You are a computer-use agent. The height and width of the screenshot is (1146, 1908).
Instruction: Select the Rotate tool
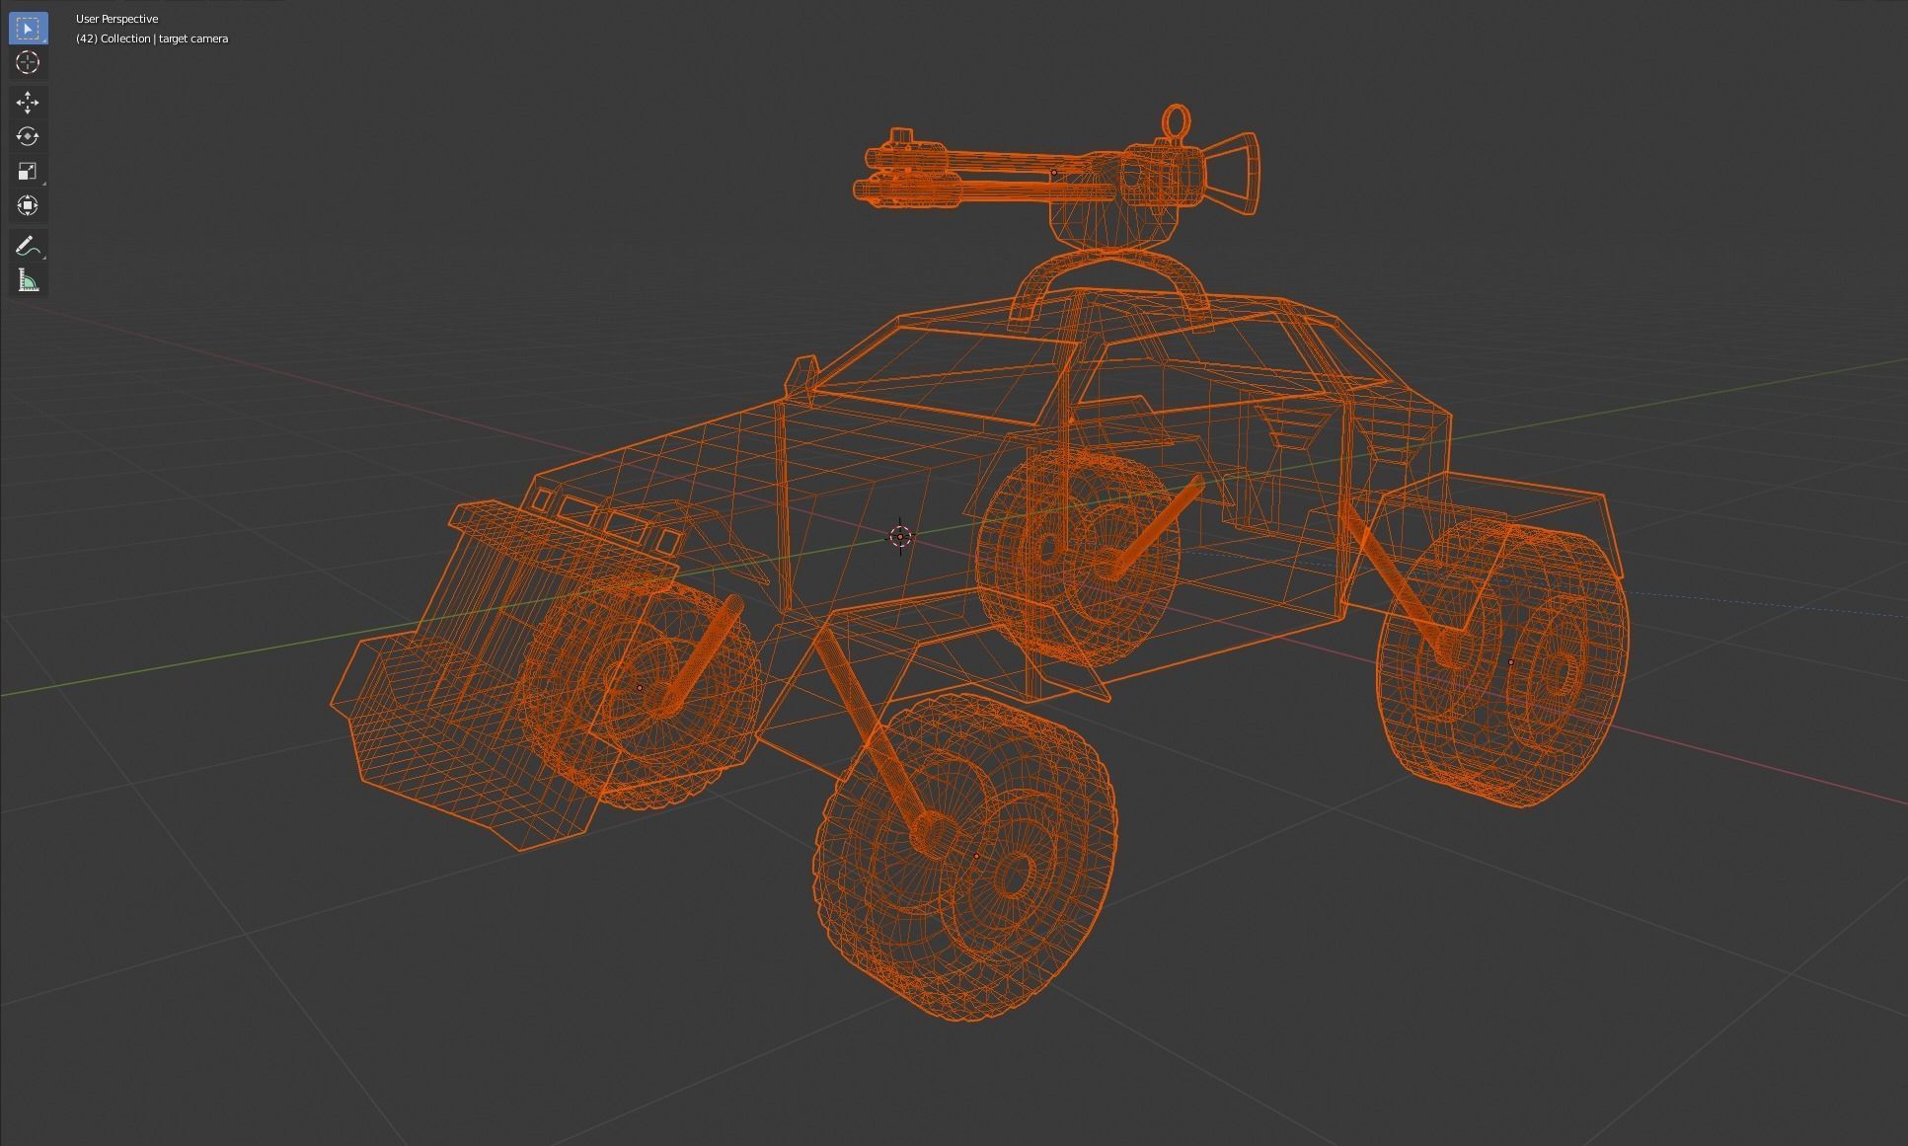28,136
